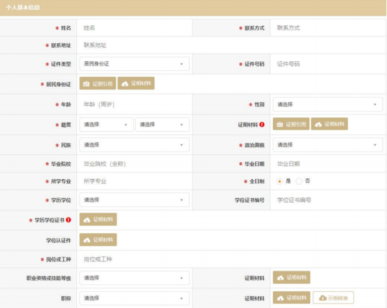Click the 个人基本信息 section header
Screen dimensions: 387x308
[x=23, y=8]
